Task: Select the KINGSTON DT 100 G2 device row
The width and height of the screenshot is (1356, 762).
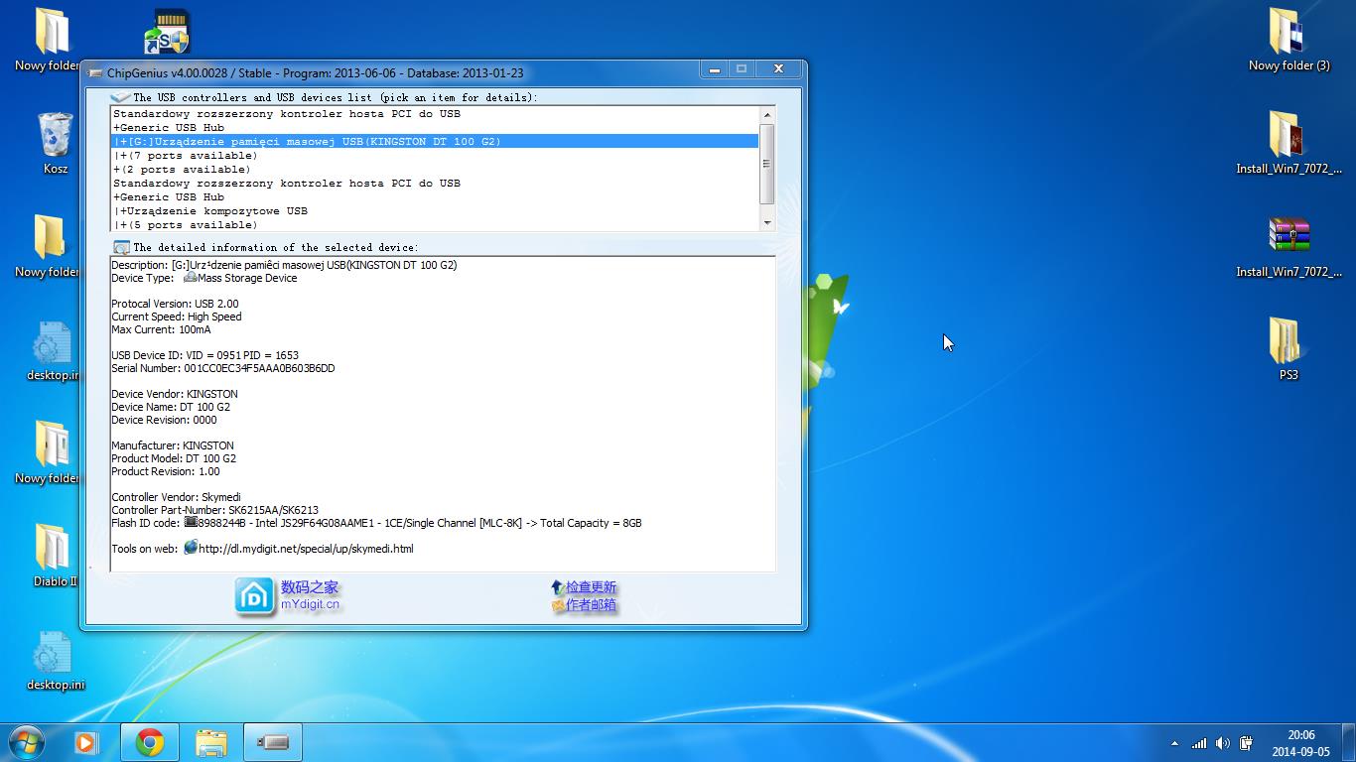Action: point(435,142)
